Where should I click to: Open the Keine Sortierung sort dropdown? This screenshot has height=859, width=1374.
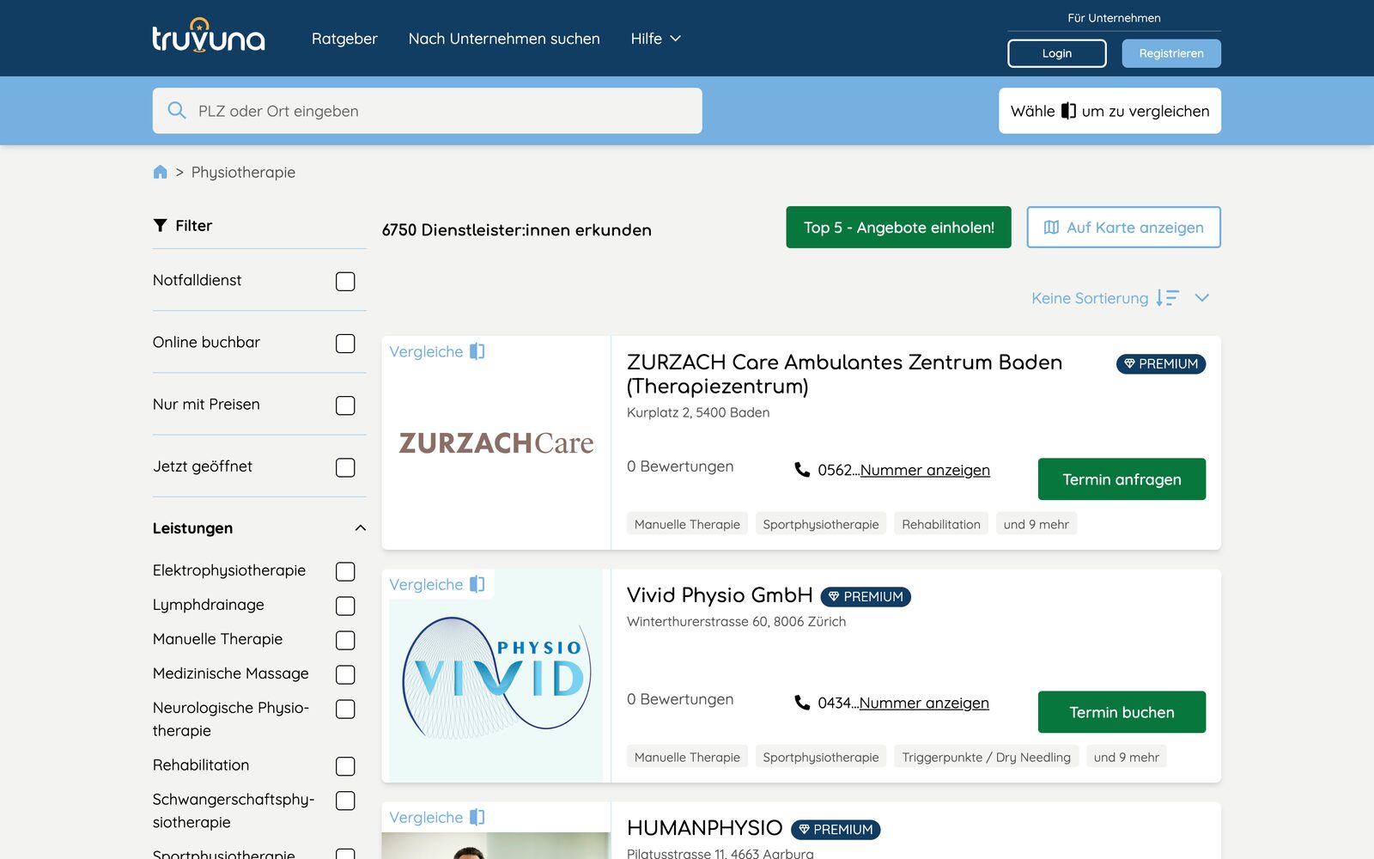[1121, 298]
